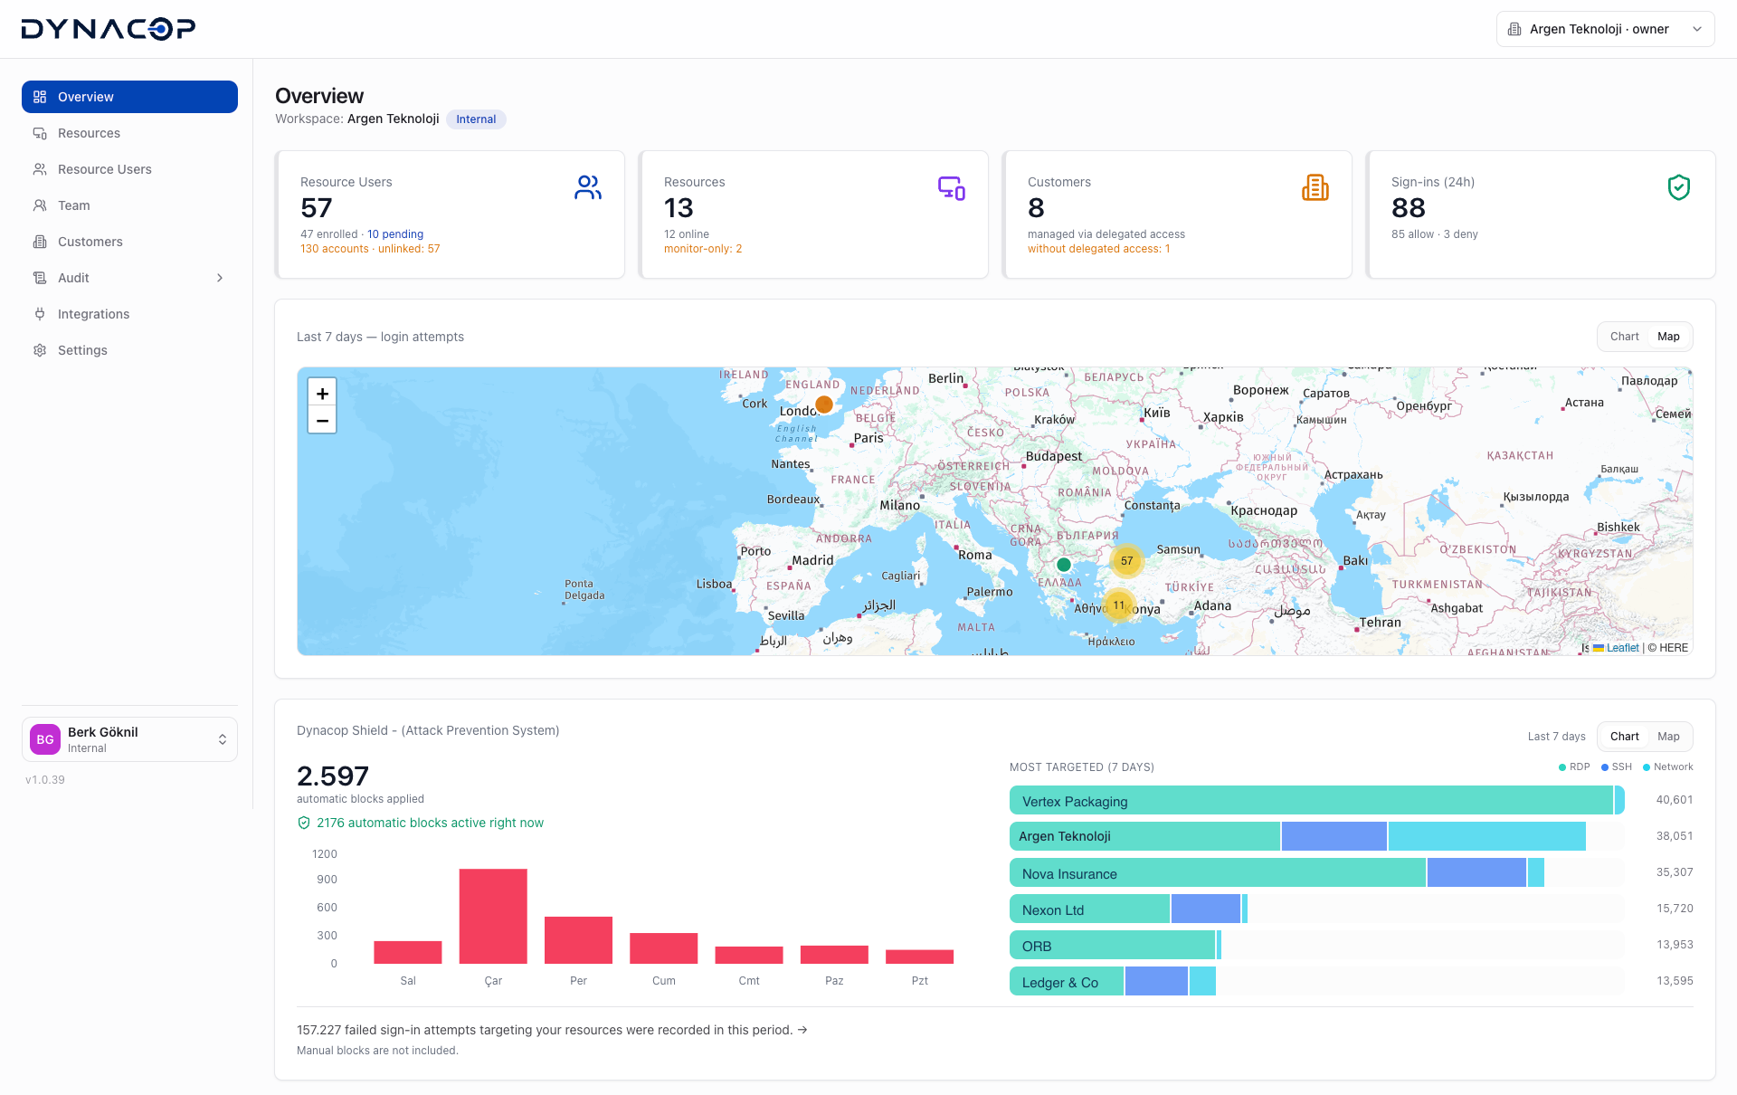Viewport: 1737px width, 1095px height.
Task: Click the Team icon in sidebar
Action: 40,205
